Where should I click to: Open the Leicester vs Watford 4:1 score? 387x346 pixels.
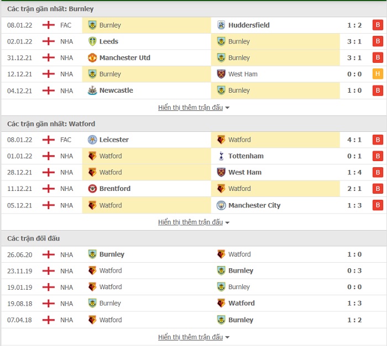coord(354,140)
